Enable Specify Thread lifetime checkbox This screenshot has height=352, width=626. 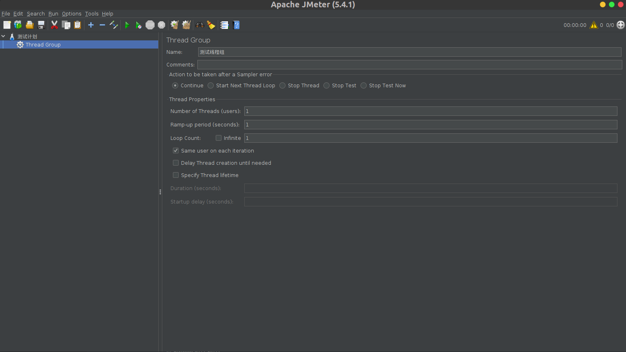click(176, 175)
